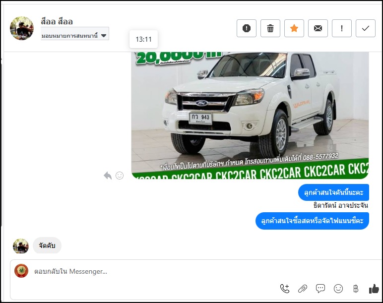The image size is (383, 303).
Task: Reply to the car image message
Action: 108,176
